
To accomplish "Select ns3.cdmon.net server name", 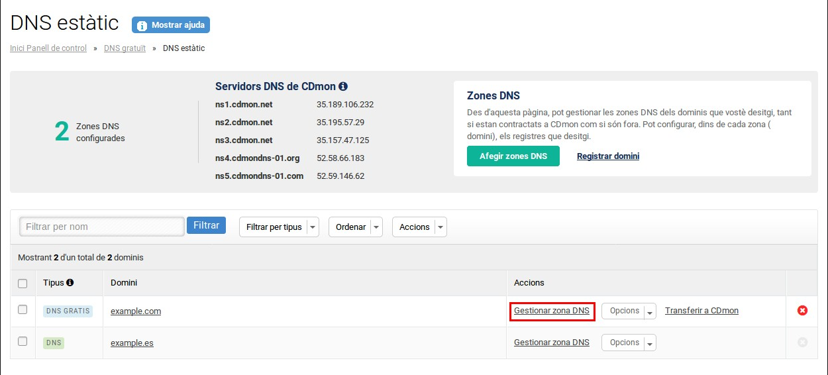I will pos(244,140).
